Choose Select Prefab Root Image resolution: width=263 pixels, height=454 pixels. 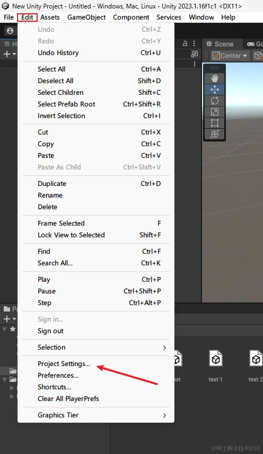tap(96, 104)
